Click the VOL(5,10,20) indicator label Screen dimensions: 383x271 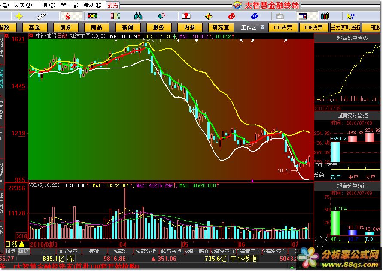tap(45, 185)
